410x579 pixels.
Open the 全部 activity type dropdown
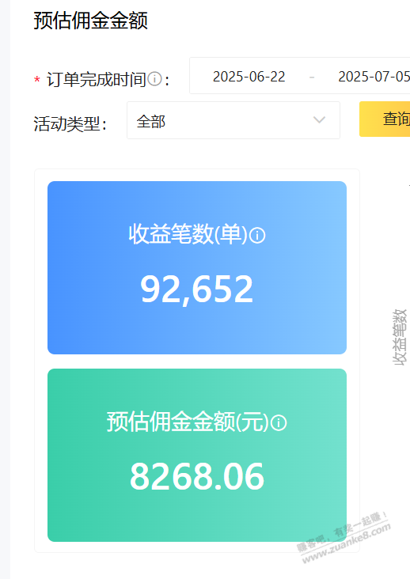tap(233, 120)
